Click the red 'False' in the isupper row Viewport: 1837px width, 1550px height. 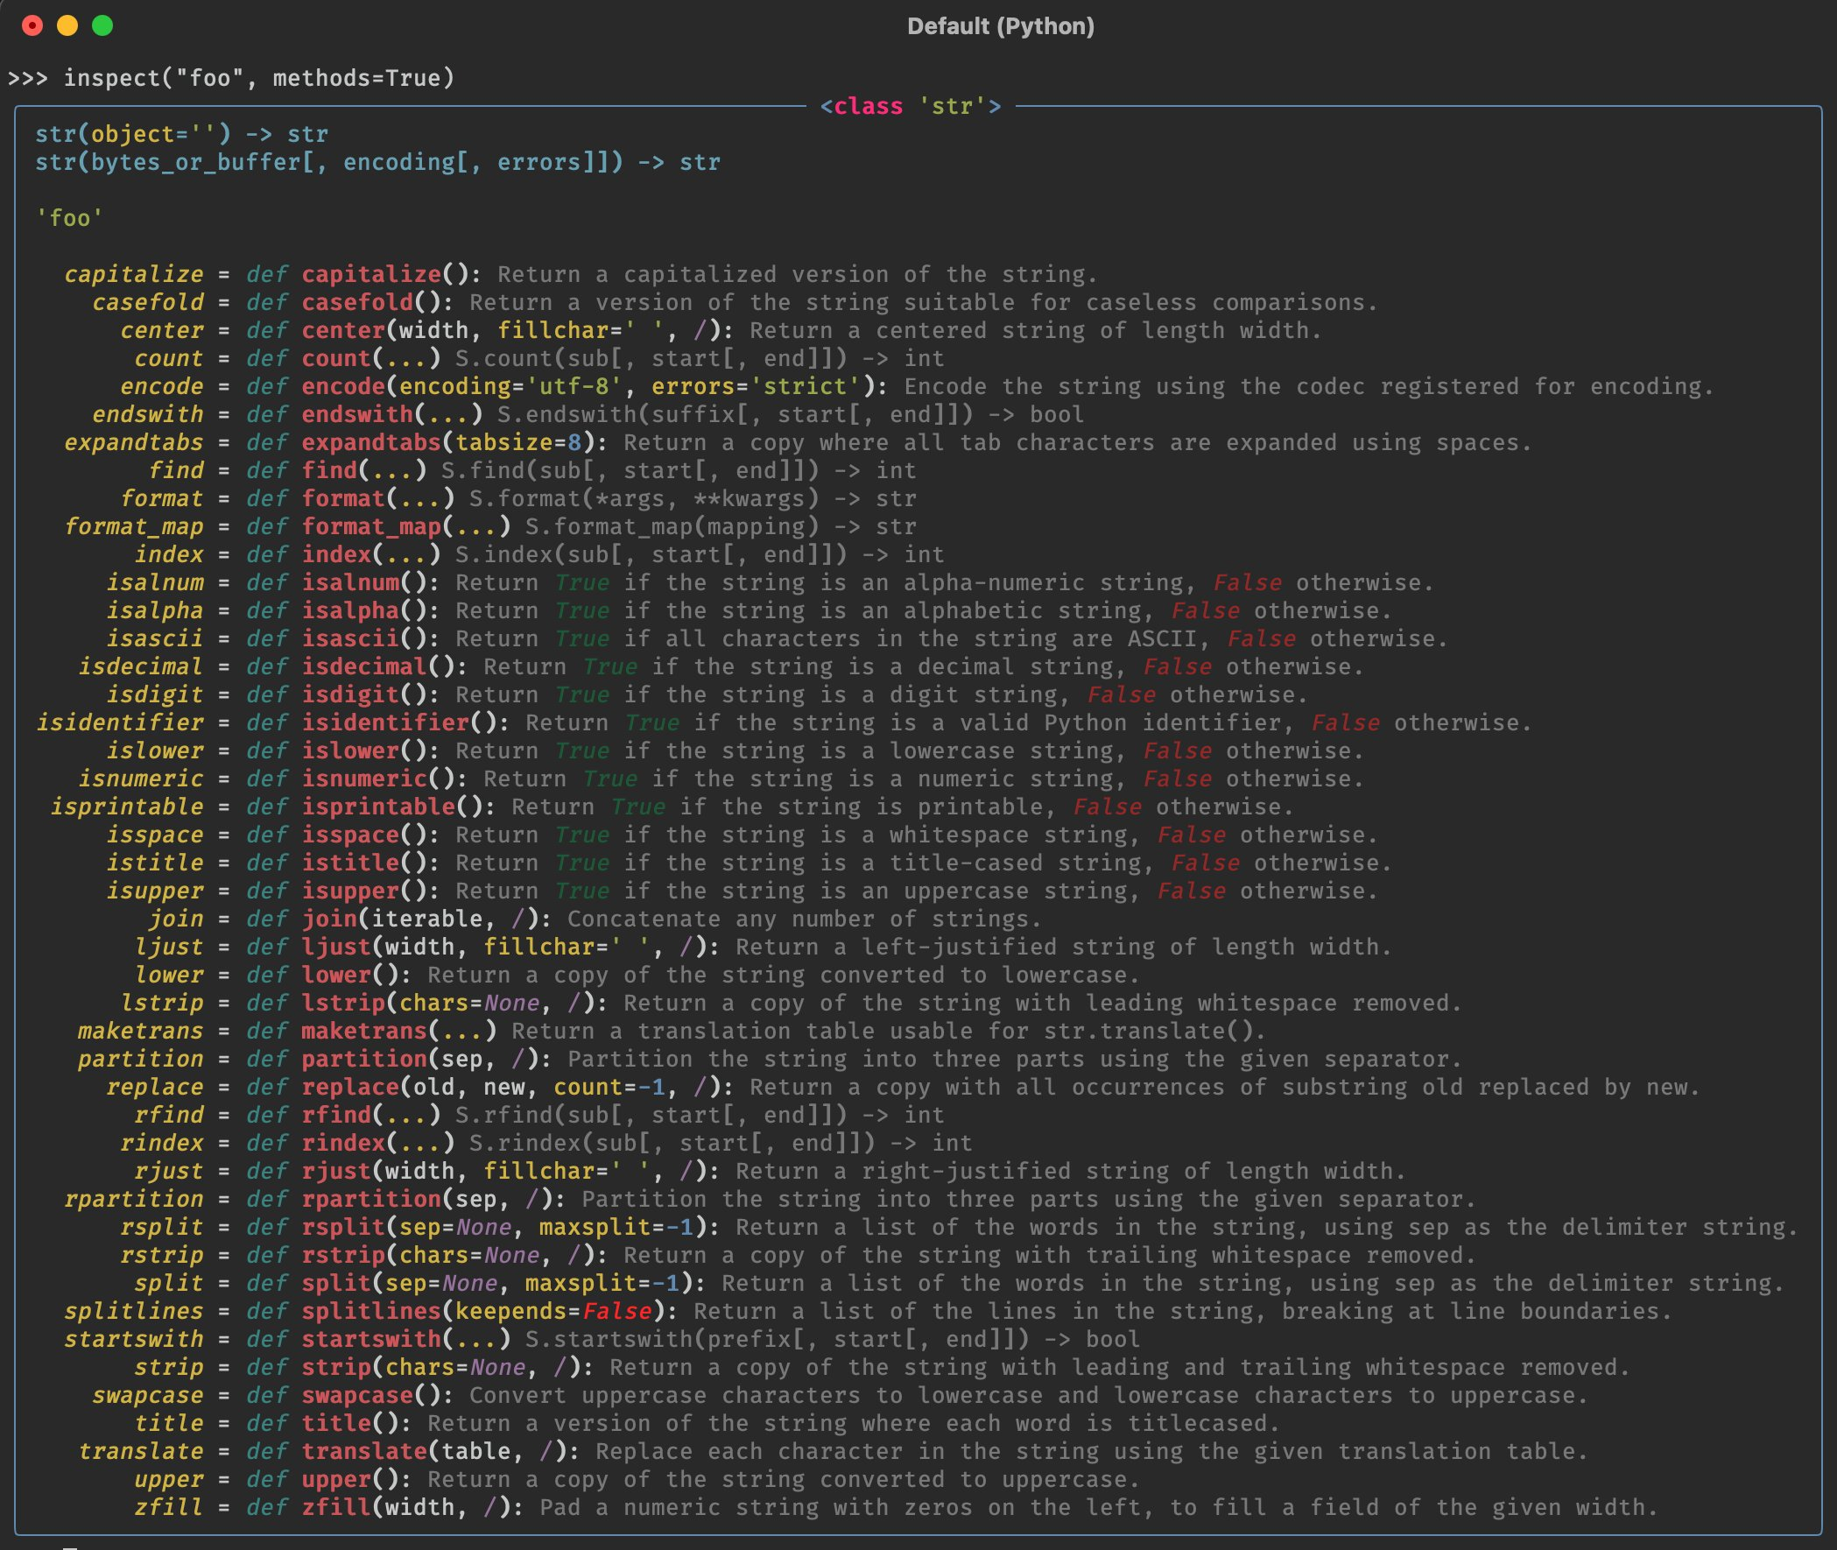[1192, 891]
